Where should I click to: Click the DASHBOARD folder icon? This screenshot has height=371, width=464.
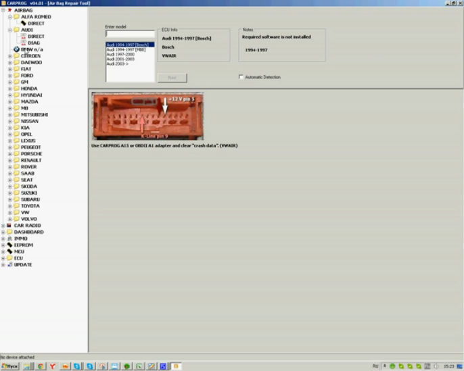[x=9, y=232]
